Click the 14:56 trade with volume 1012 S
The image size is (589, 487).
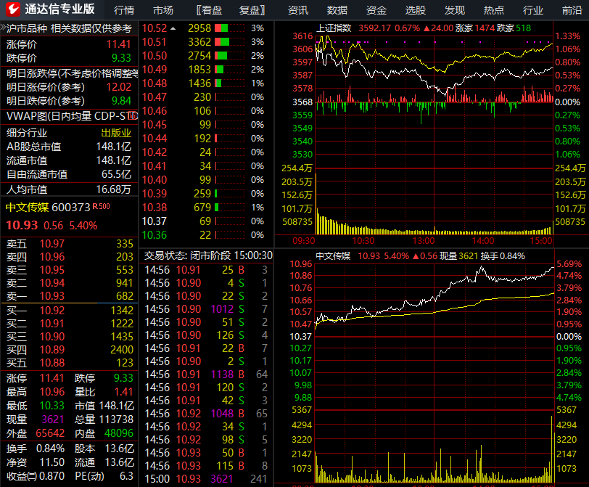[x=206, y=309]
